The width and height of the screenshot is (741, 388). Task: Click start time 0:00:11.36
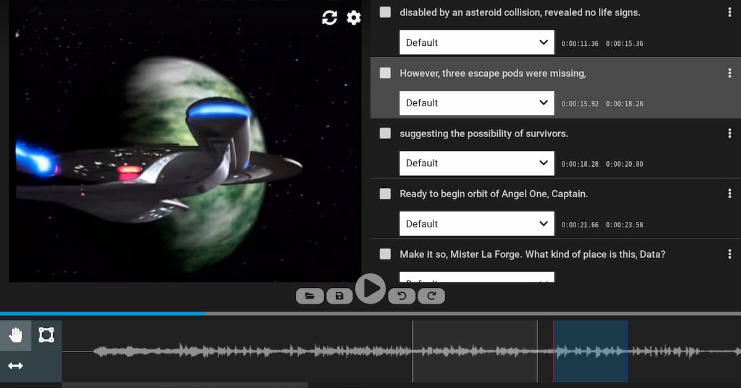tap(580, 44)
